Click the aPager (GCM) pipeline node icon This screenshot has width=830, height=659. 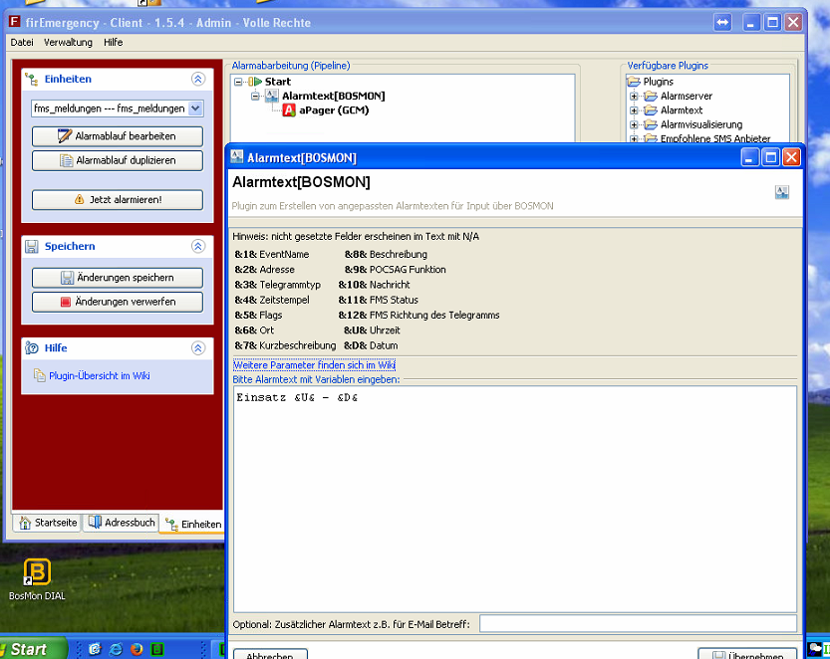pyautogui.click(x=289, y=110)
